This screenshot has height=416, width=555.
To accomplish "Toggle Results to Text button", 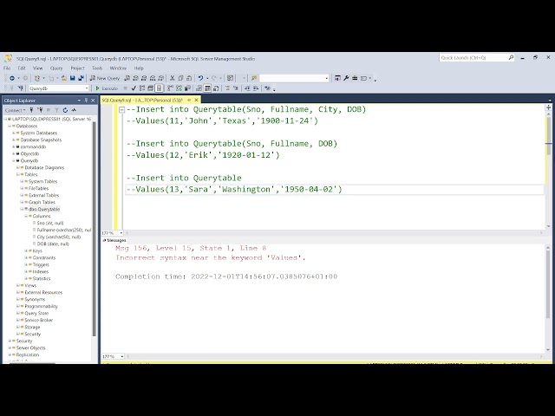I will [199, 88].
